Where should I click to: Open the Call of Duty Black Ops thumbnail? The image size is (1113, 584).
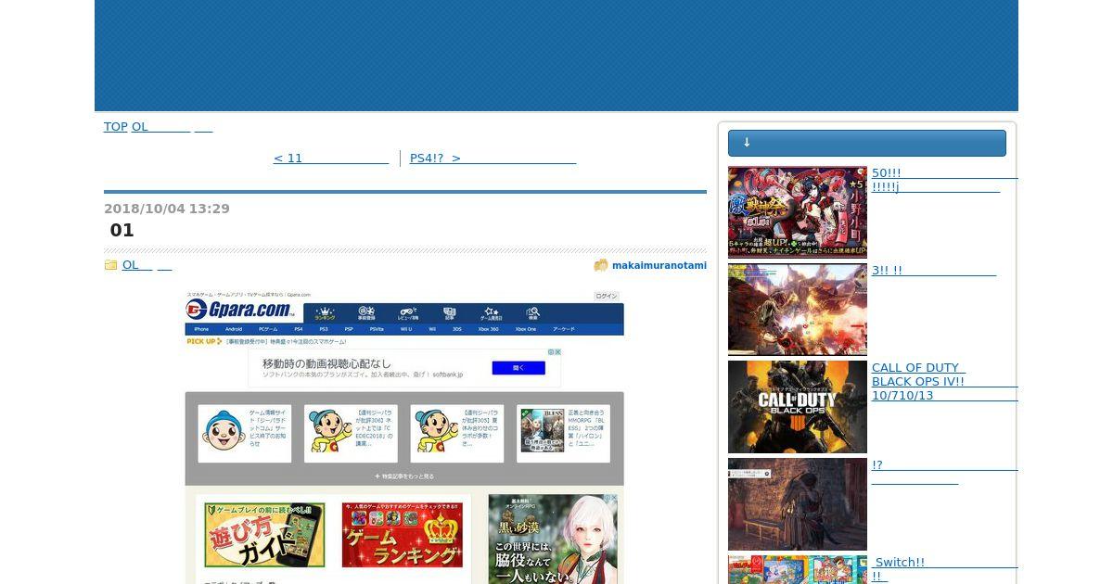coord(798,407)
